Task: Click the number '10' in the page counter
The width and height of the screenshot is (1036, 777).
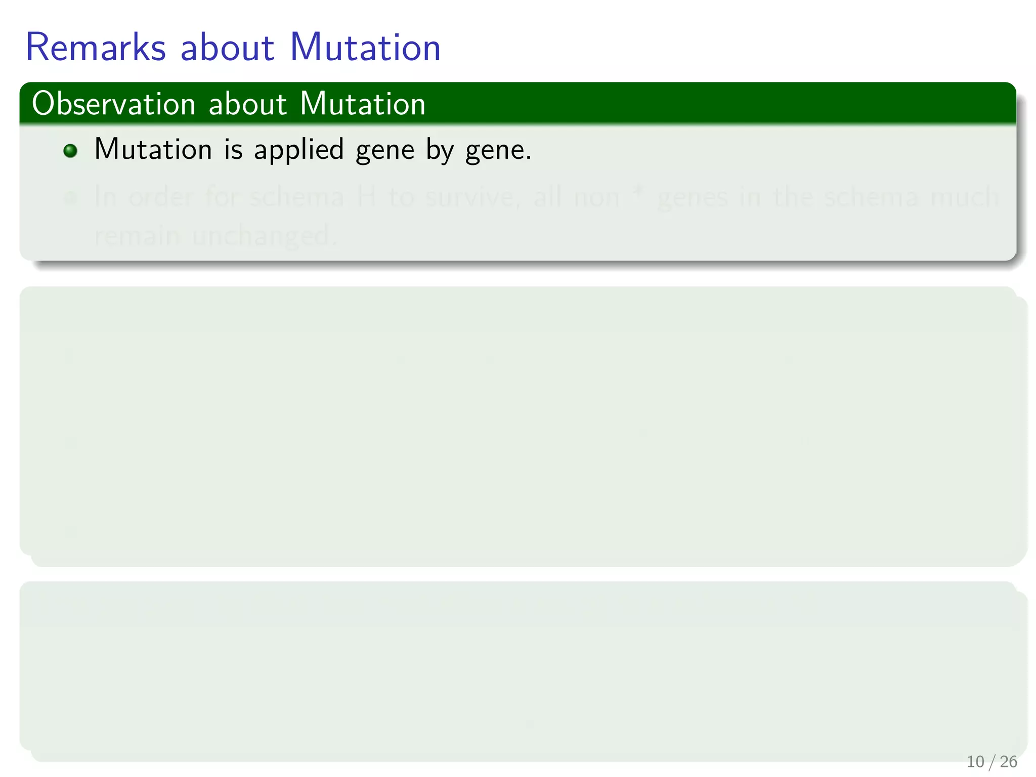Action: point(976,761)
